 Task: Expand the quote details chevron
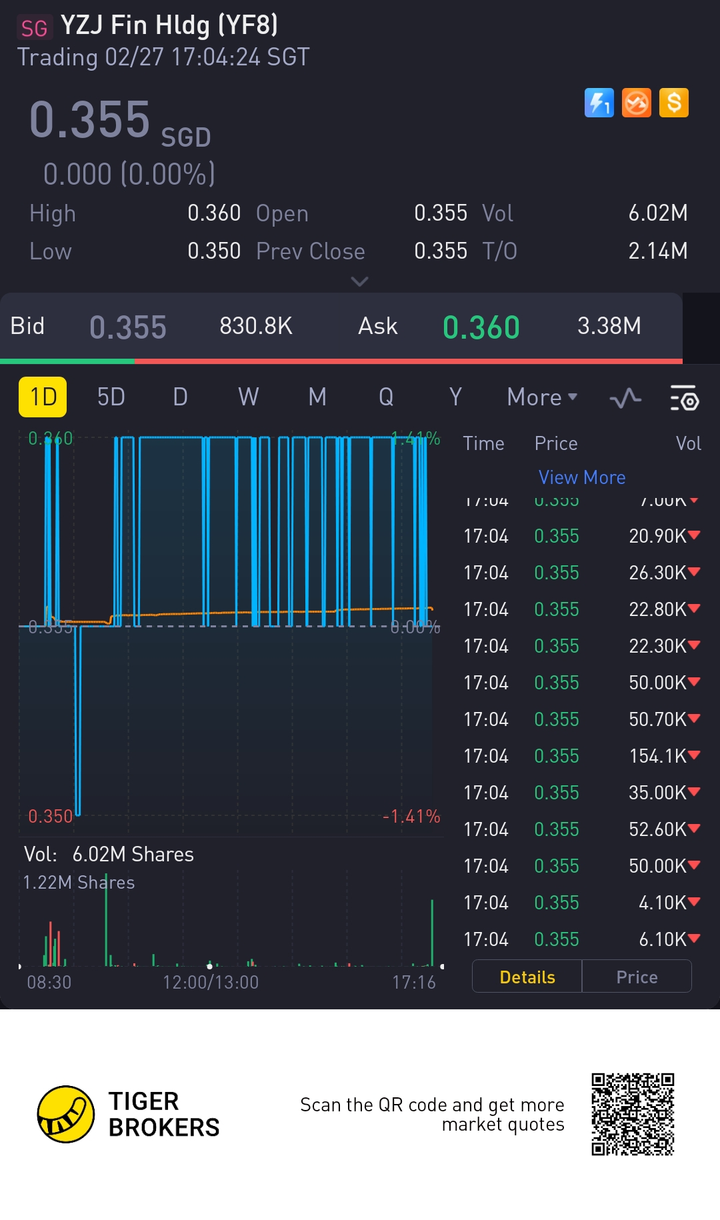click(x=359, y=281)
